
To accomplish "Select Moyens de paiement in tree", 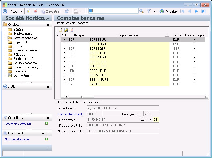I will pos(26,50).
